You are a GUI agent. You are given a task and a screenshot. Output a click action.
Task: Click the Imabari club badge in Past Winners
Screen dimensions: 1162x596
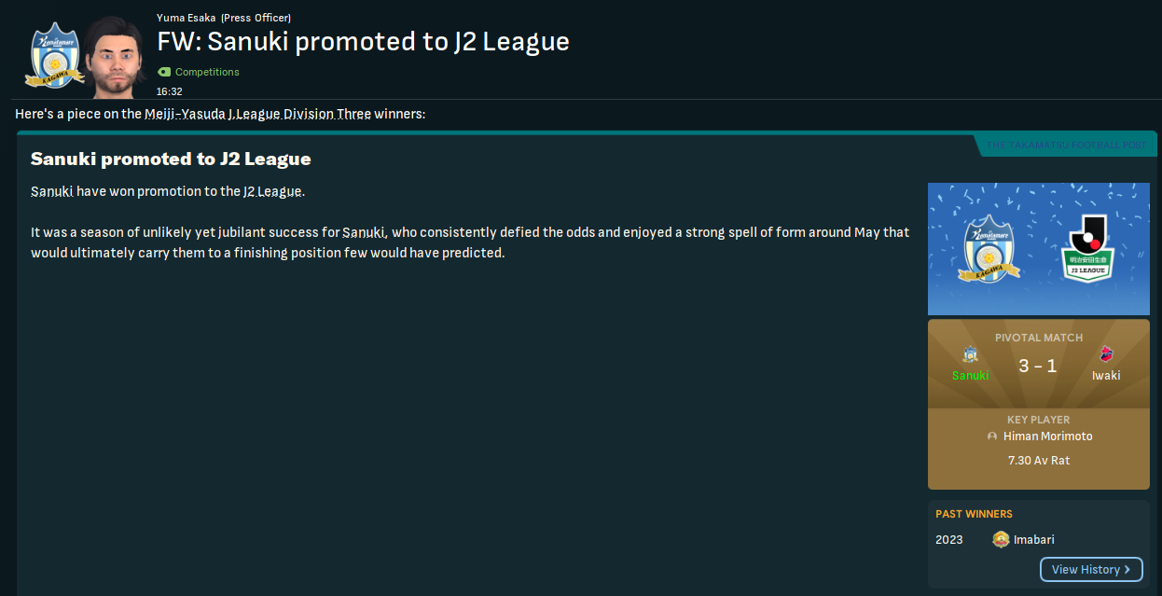1001,539
